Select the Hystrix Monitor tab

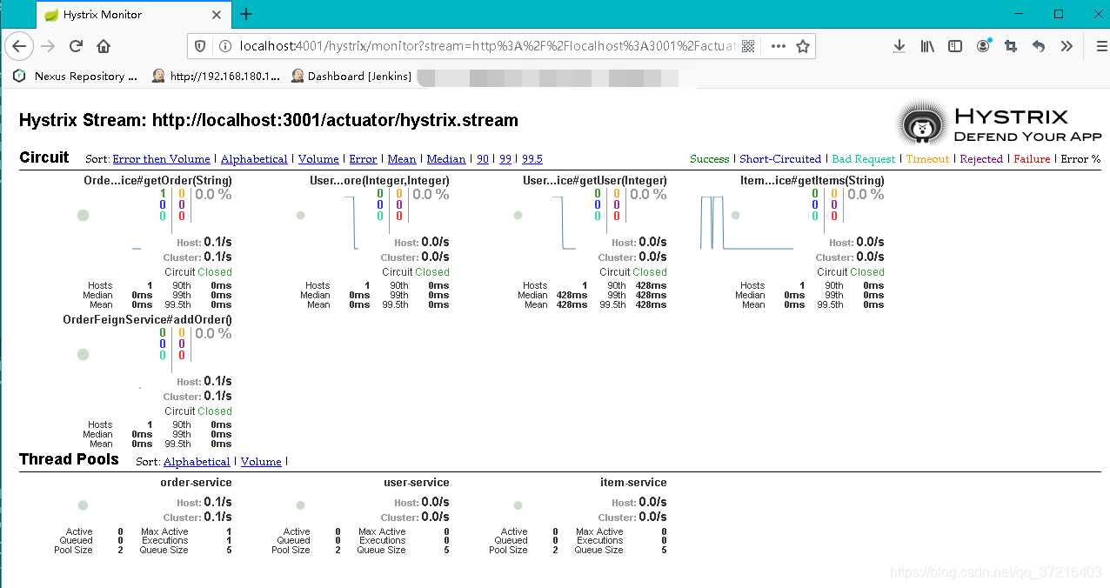[135, 14]
